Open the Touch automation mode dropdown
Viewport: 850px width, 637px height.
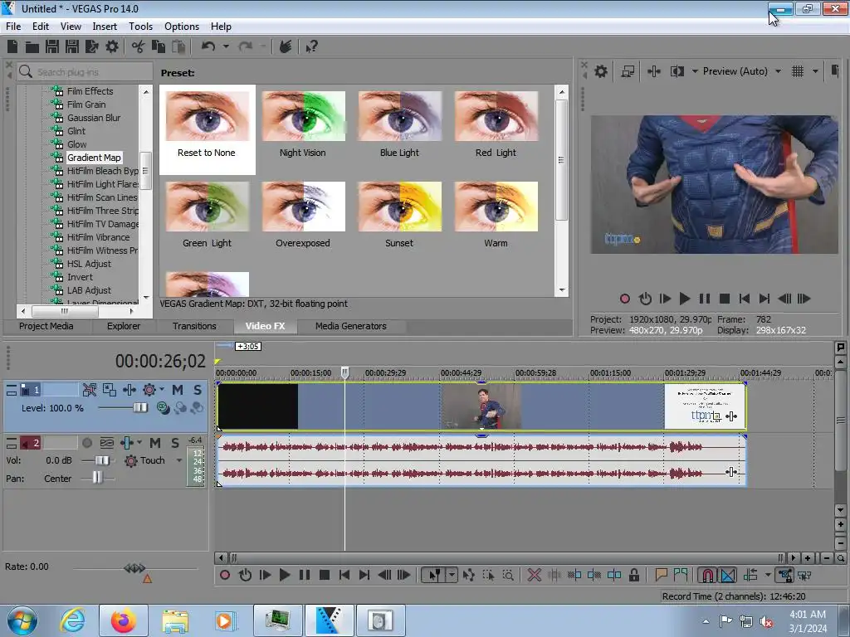(x=179, y=460)
